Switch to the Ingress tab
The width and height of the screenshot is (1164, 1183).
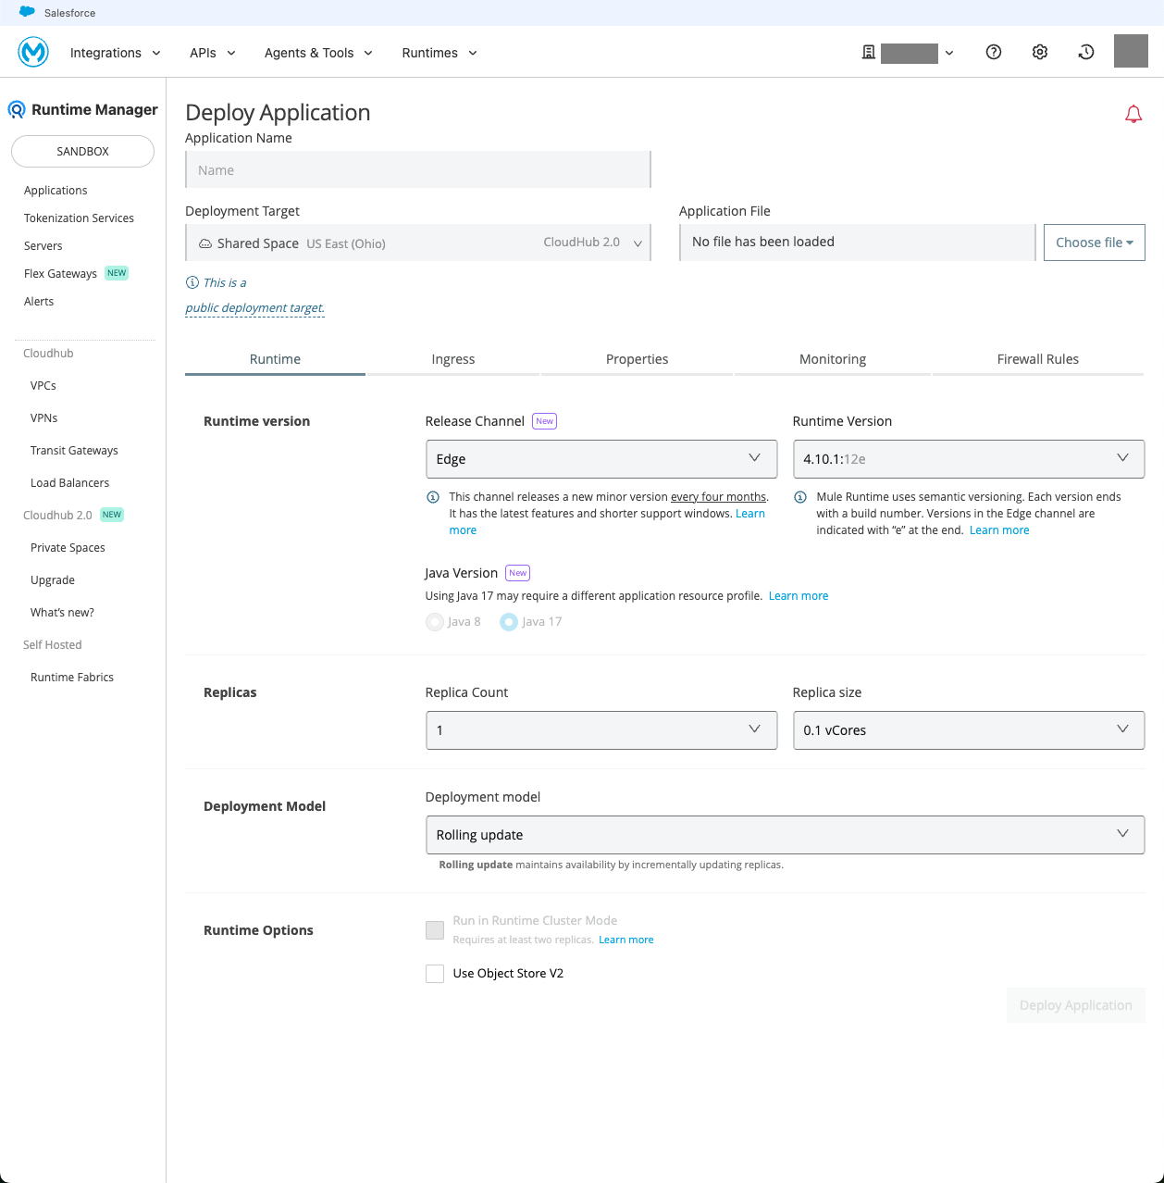click(x=453, y=359)
